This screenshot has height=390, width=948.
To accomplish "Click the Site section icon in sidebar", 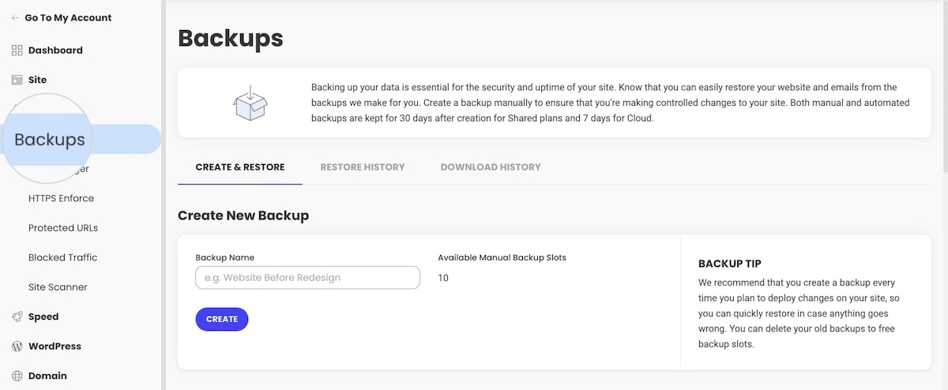I will (17, 80).
